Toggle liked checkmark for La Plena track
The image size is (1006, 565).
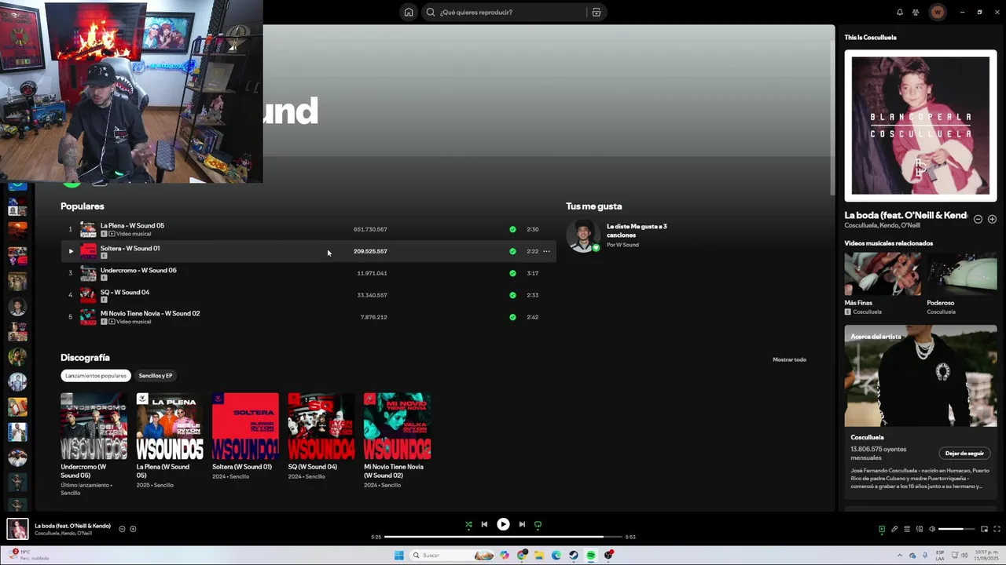point(512,229)
